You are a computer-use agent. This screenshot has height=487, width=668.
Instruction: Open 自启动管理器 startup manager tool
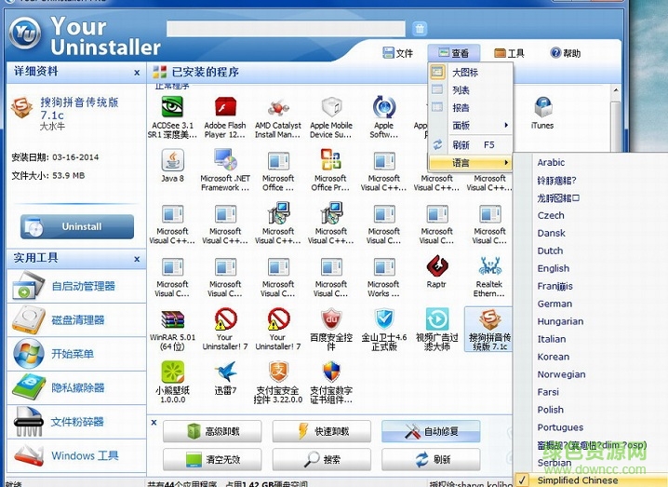(76, 286)
